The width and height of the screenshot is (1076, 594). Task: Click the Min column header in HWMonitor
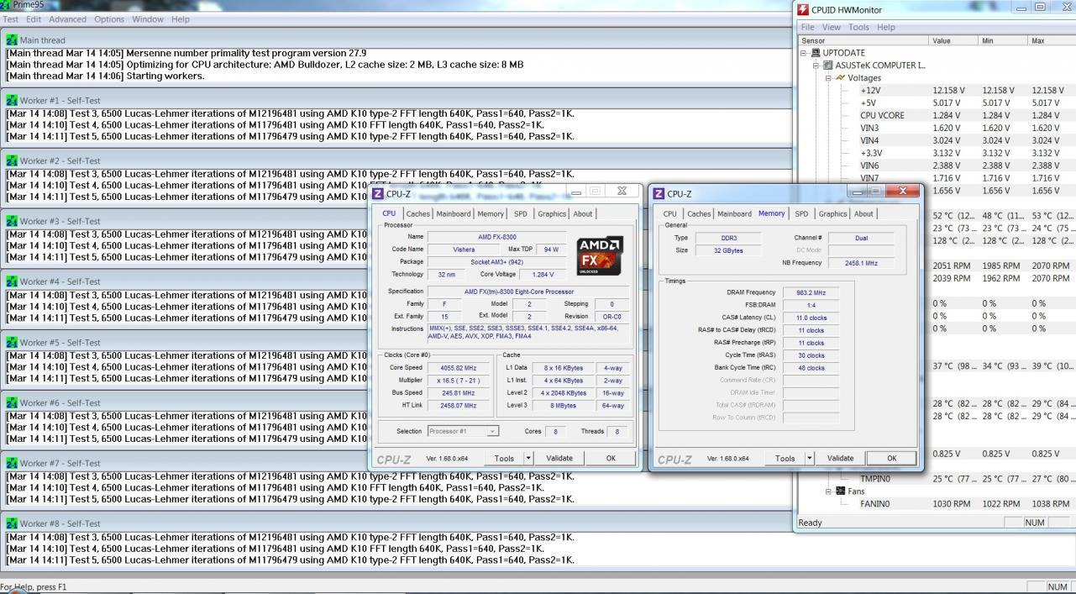(1002, 40)
